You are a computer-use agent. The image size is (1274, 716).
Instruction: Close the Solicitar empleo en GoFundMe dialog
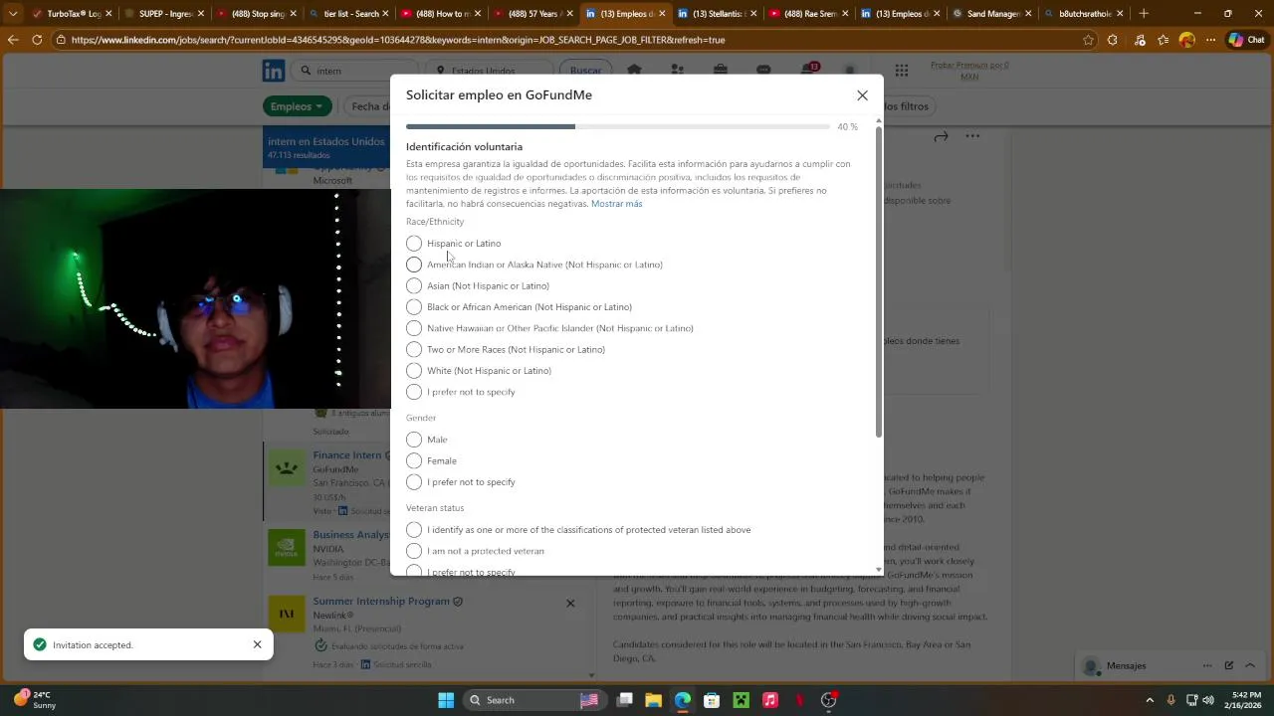tap(862, 95)
